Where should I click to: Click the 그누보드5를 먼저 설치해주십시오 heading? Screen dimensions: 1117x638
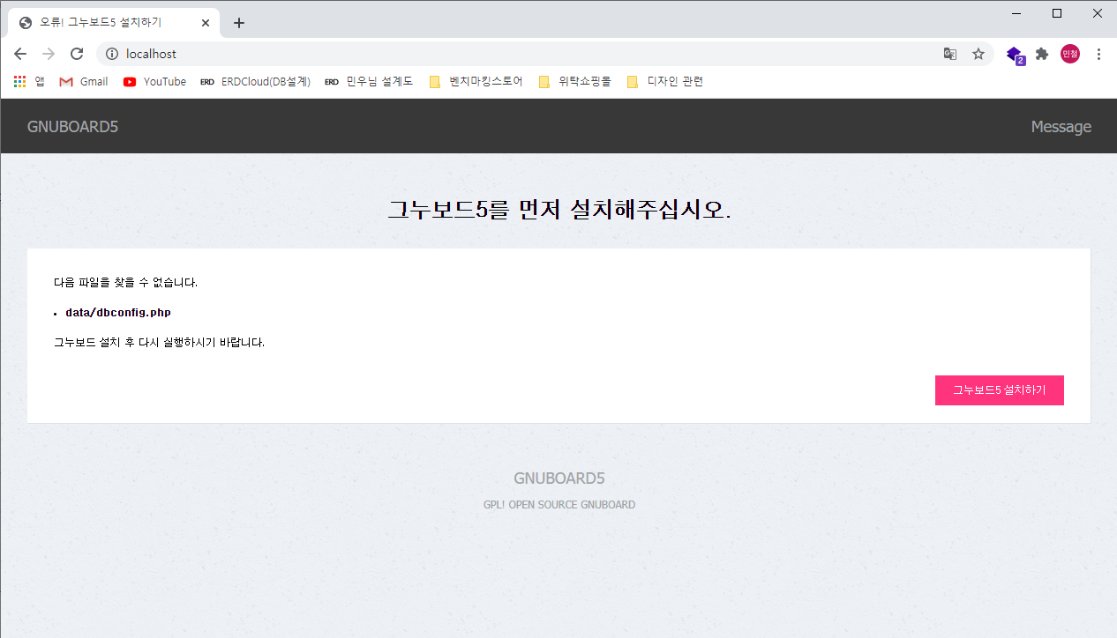tap(559, 210)
